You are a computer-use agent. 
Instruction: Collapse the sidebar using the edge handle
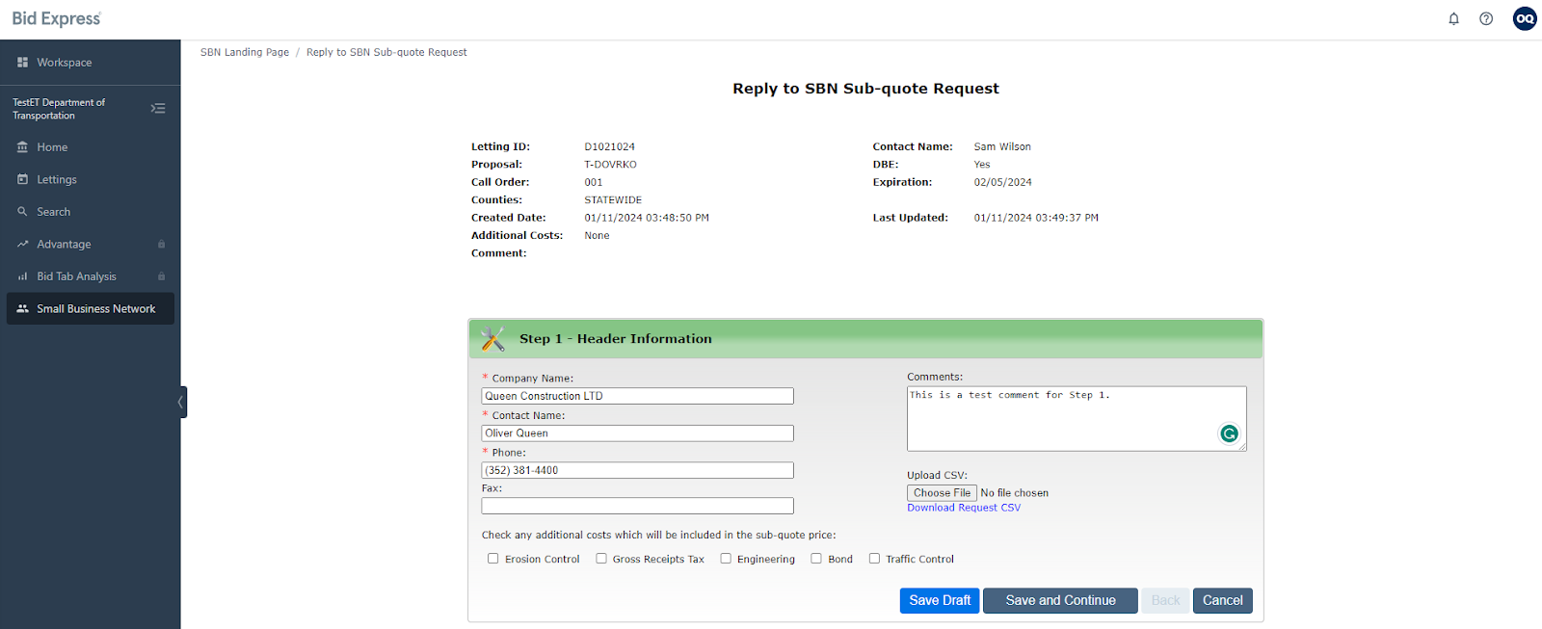[181, 402]
